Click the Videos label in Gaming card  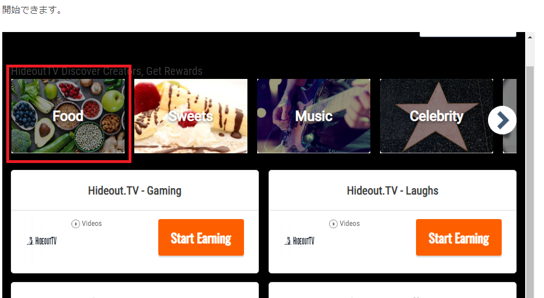click(92, 224)
